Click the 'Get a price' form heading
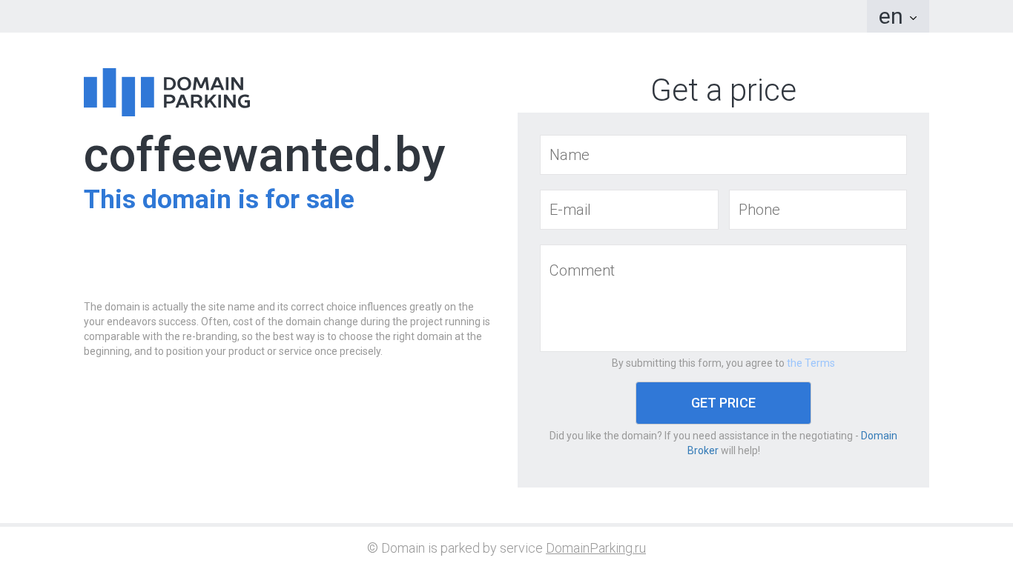1013x569 pixels. [x=723, y=90]
